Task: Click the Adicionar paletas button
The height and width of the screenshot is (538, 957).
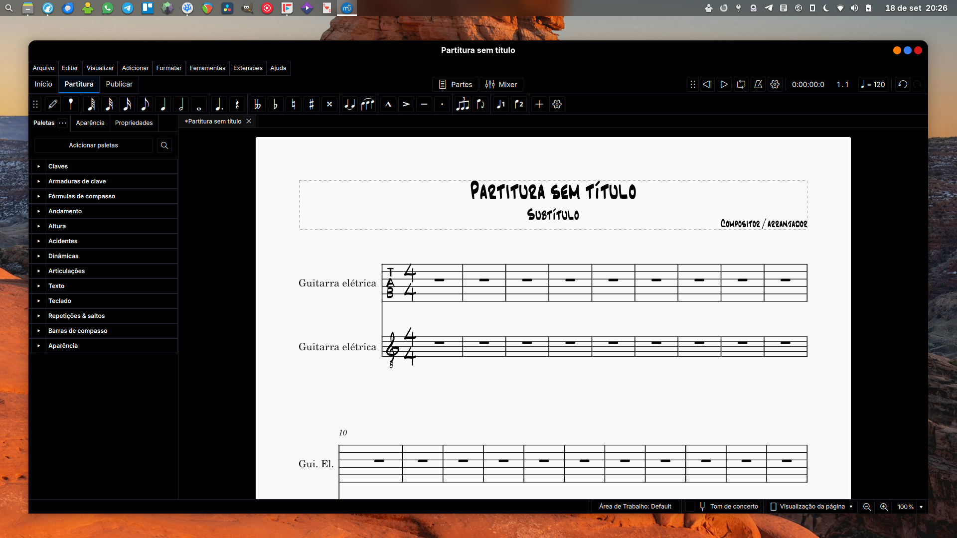Action: pos(93,145)
